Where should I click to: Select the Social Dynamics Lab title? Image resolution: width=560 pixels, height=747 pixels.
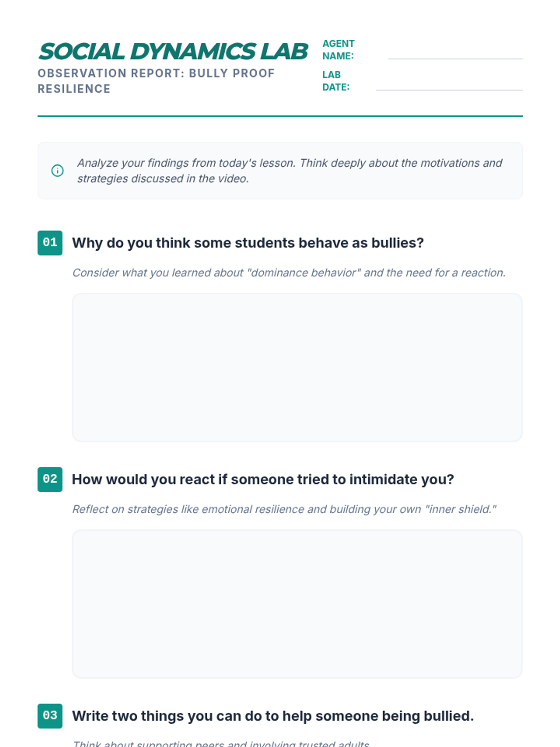click(x=173, y=51)
